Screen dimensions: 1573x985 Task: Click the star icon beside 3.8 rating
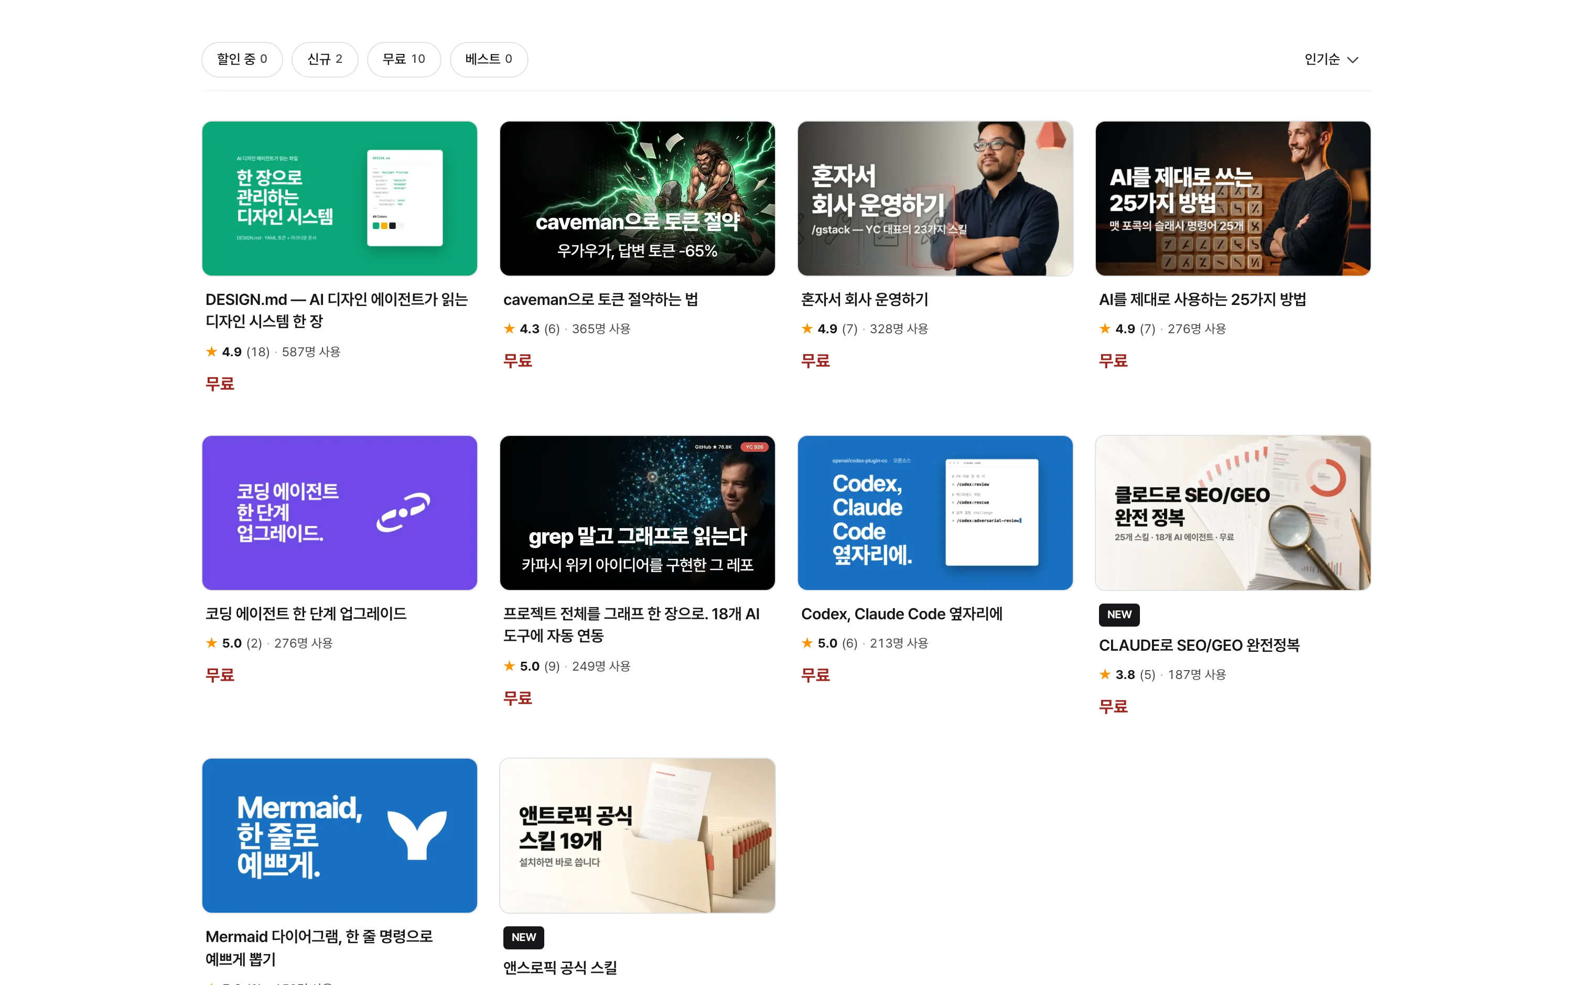[x=1105, y=674]
